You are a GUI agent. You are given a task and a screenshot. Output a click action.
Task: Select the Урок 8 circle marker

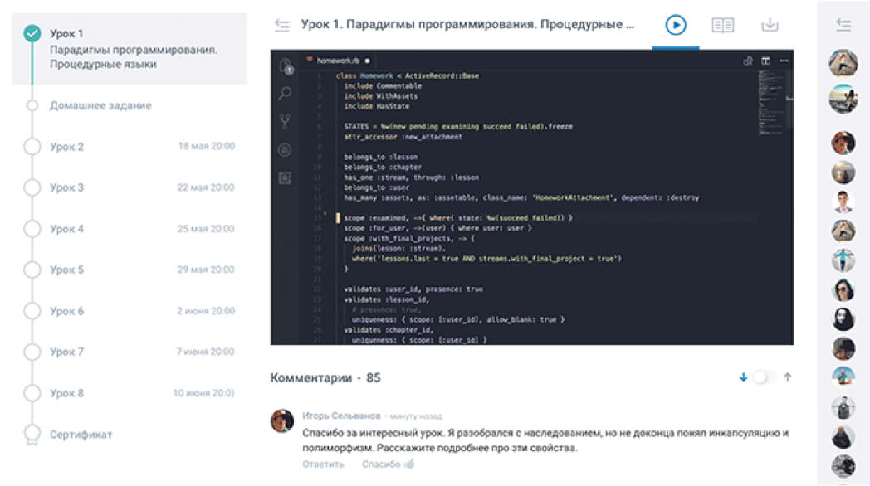(x=32, y=393)
